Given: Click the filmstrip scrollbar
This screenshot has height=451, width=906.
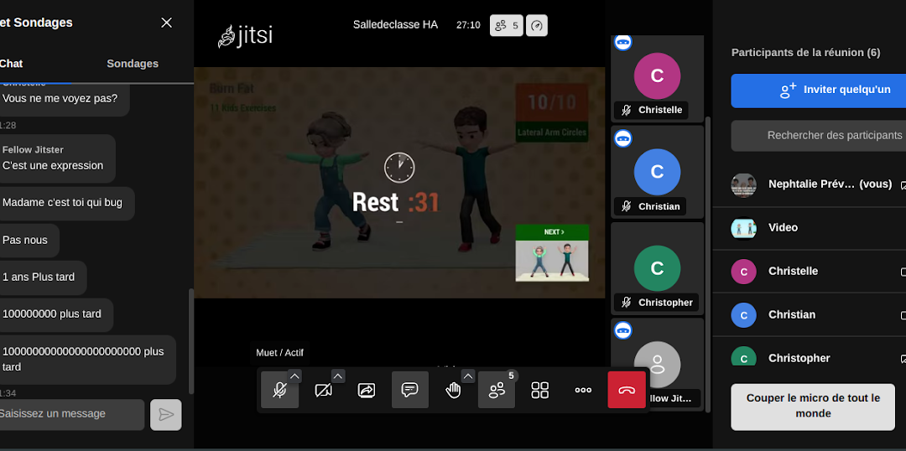Looking at the screenshot, I should [708, 264].
